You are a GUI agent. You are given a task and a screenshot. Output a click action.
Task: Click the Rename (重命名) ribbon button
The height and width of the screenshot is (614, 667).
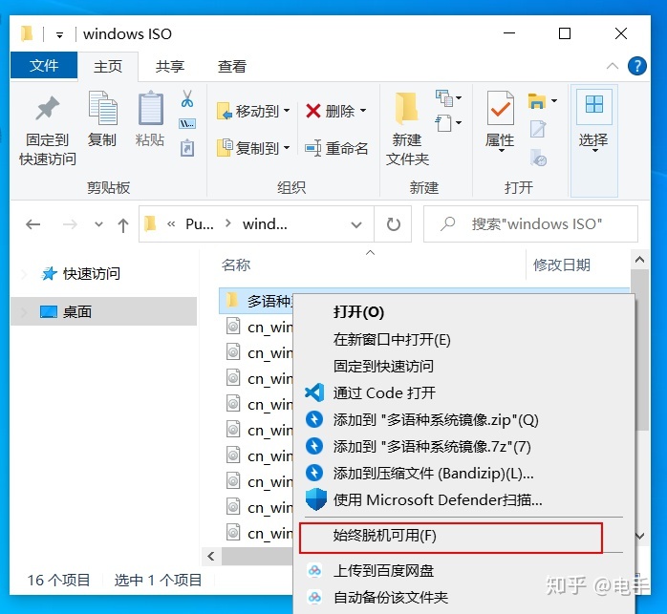(x=336, y=148)
